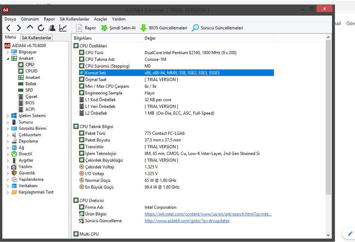This screenshot has height=242, width=355.
Task: Click the Depolama disk icon
Action: click(14, 141)
